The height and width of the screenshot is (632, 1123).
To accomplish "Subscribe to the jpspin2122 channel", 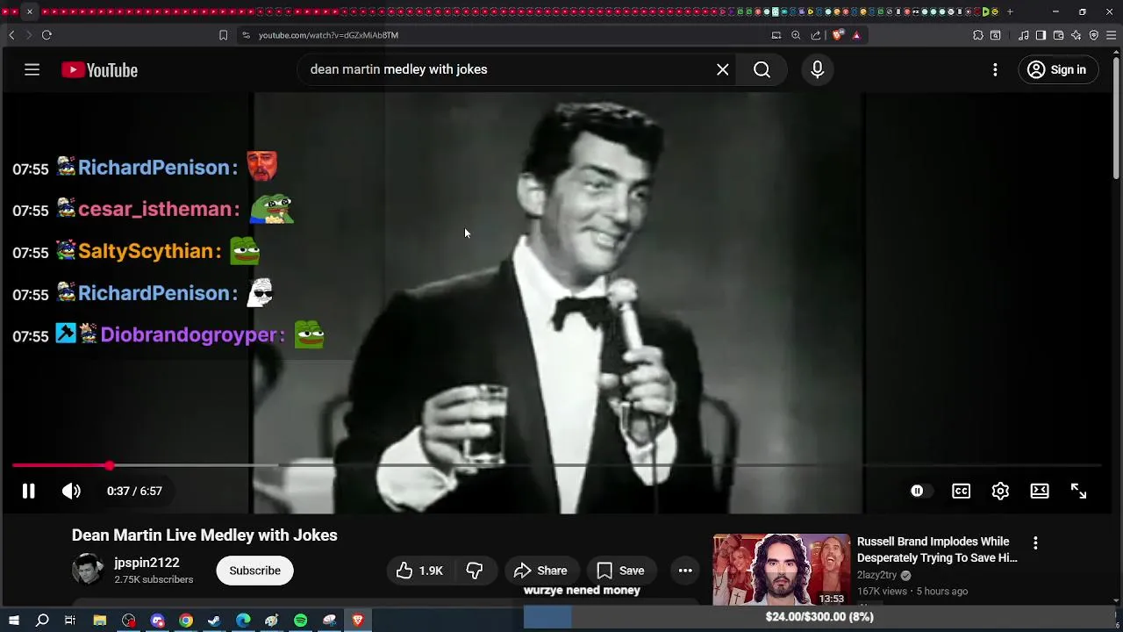I will (x=254, y=571).
